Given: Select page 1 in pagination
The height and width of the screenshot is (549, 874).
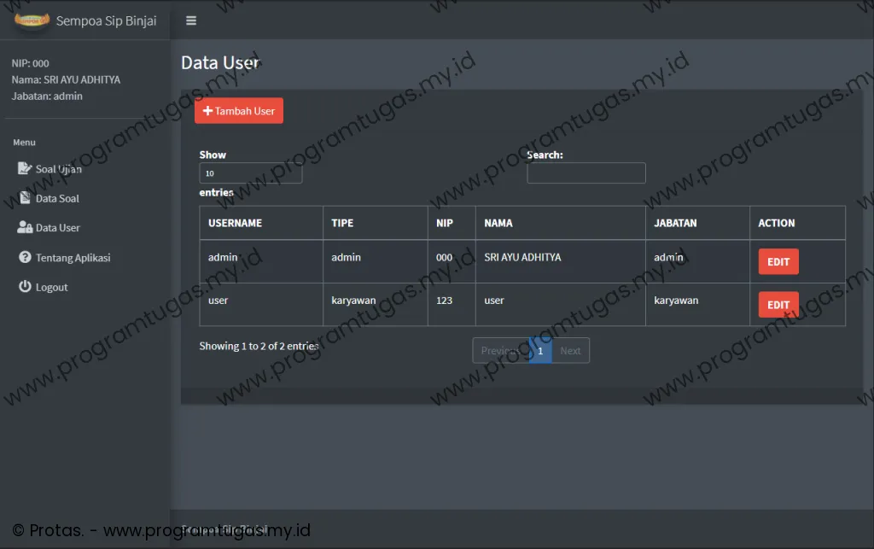Looking at the screenshot, I should click(540, 351).
